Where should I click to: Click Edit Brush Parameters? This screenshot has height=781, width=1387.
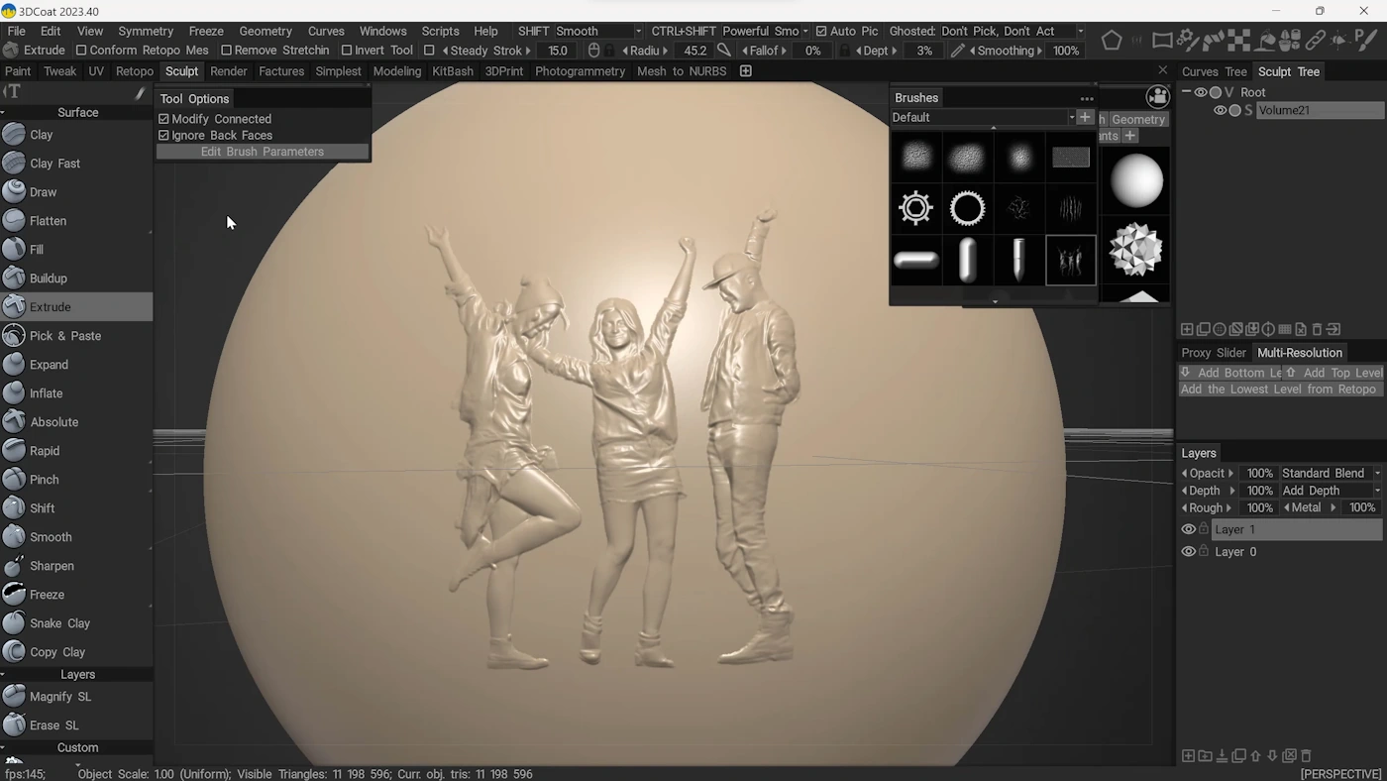click(262, 151)
